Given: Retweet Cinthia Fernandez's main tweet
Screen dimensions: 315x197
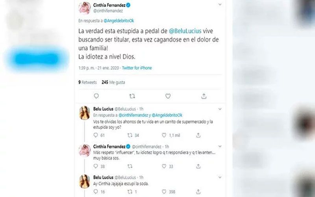Looking at the screenshot, I should pos(132,96).
